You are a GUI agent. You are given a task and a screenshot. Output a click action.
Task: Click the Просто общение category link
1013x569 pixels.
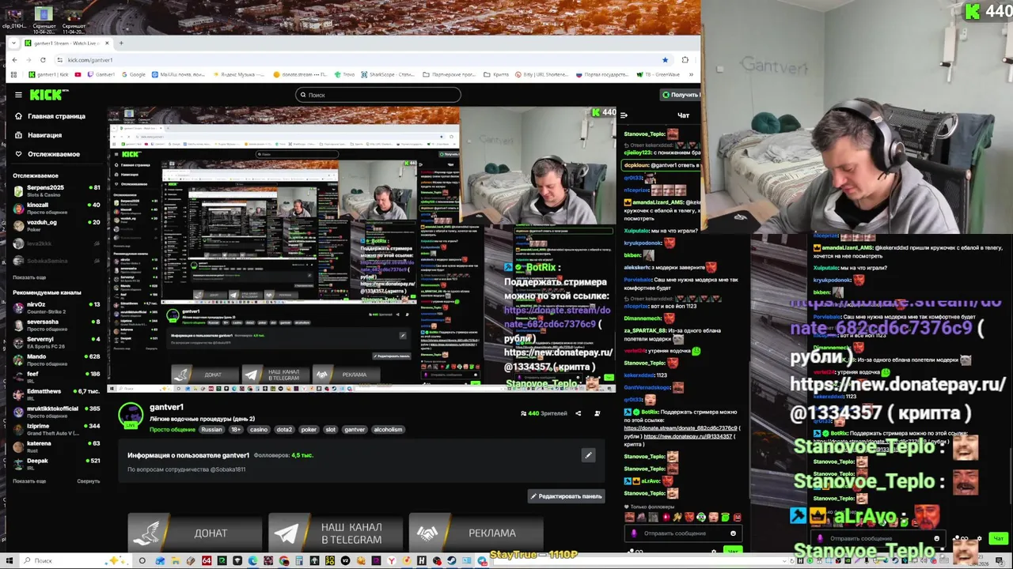[172, 430]
